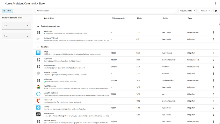
Task: Open the top-right overflow menu
Action: [215, 3]
